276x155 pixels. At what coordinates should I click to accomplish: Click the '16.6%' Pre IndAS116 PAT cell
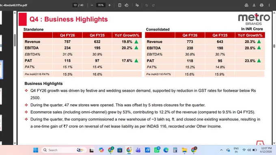click(x=97, y=74)
